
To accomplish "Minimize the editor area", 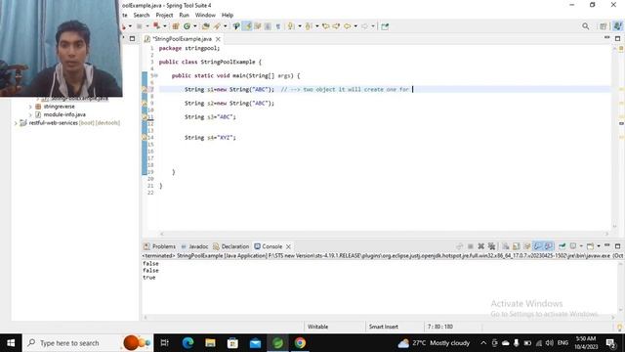I will 606,37.
